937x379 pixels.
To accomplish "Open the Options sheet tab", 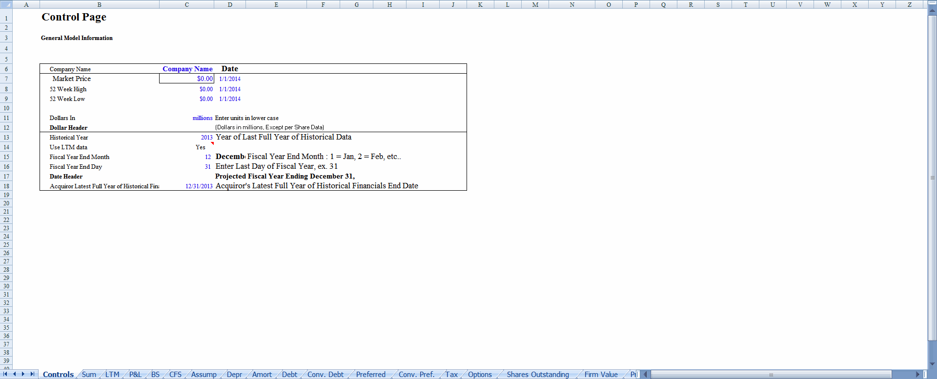I will click(x=480, y=375).
